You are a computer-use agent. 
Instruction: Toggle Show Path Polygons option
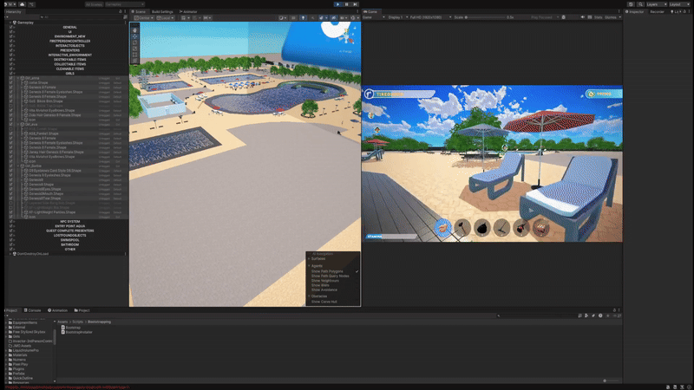coord(327,271)
